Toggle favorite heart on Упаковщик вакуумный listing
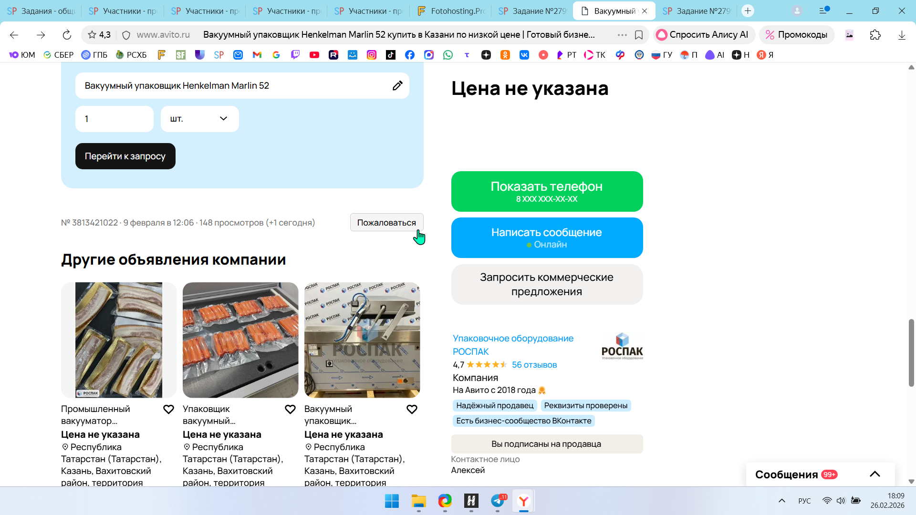The height and width of the screenshot is (515, 916). click(290, 410)
